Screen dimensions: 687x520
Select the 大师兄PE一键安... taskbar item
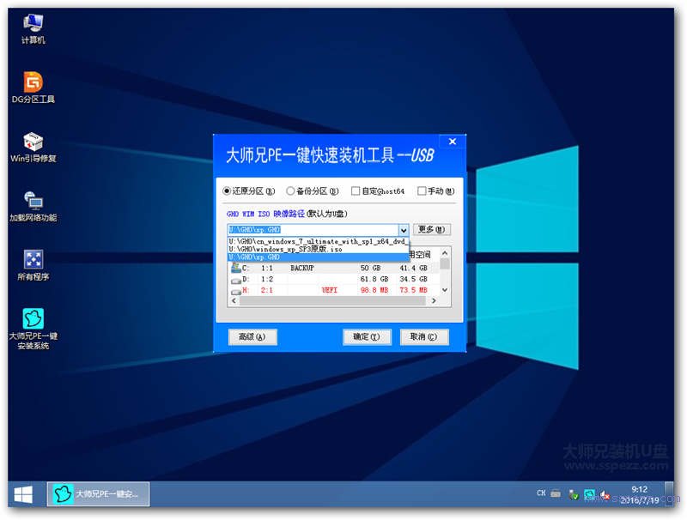tap(99, 494)
